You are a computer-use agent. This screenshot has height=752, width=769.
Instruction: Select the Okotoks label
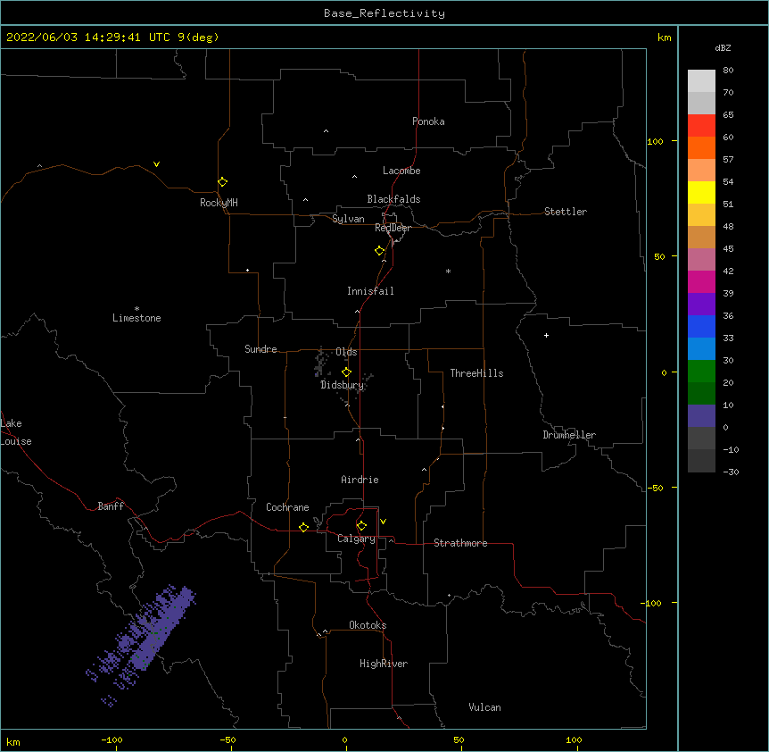(x=368, y=625)
